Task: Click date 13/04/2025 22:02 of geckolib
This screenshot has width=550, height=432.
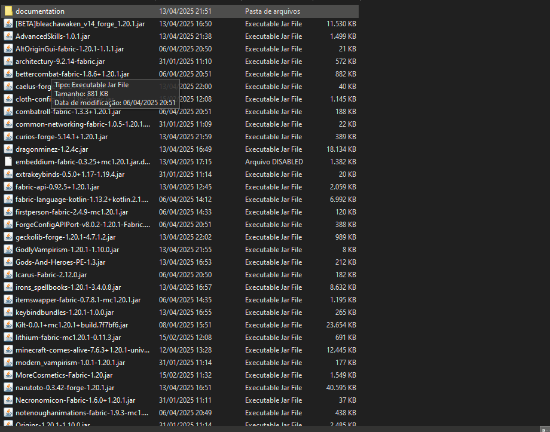Action: pos(185,237)
